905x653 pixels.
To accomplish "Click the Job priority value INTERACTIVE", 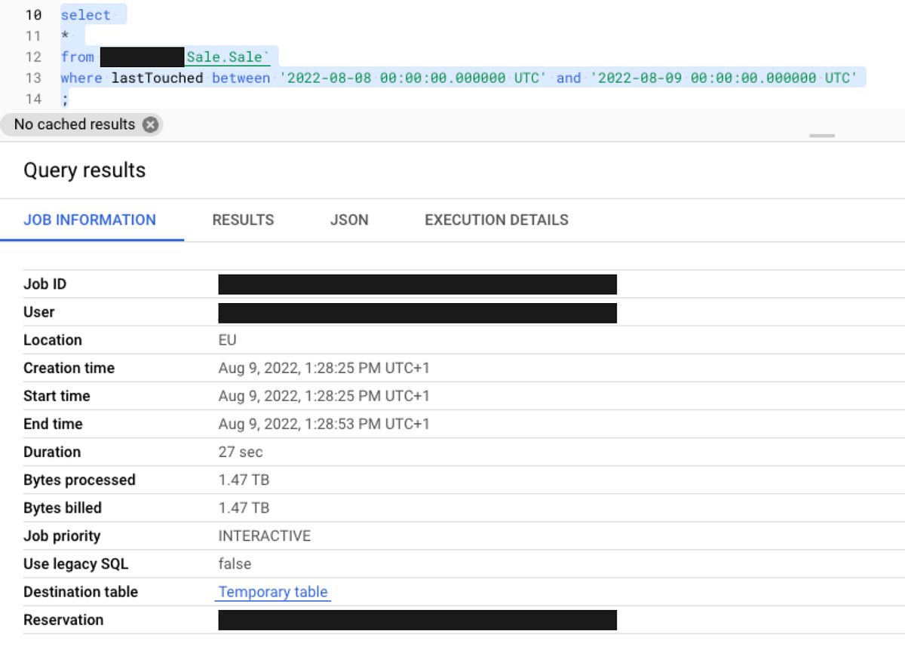I will point(265,535).
